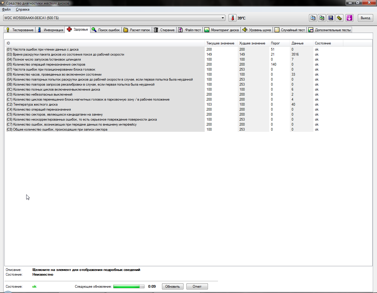Click the red cross icon on the Здоровье tab
The height and width of the screenshot is (293, 377).
(69, 29)
